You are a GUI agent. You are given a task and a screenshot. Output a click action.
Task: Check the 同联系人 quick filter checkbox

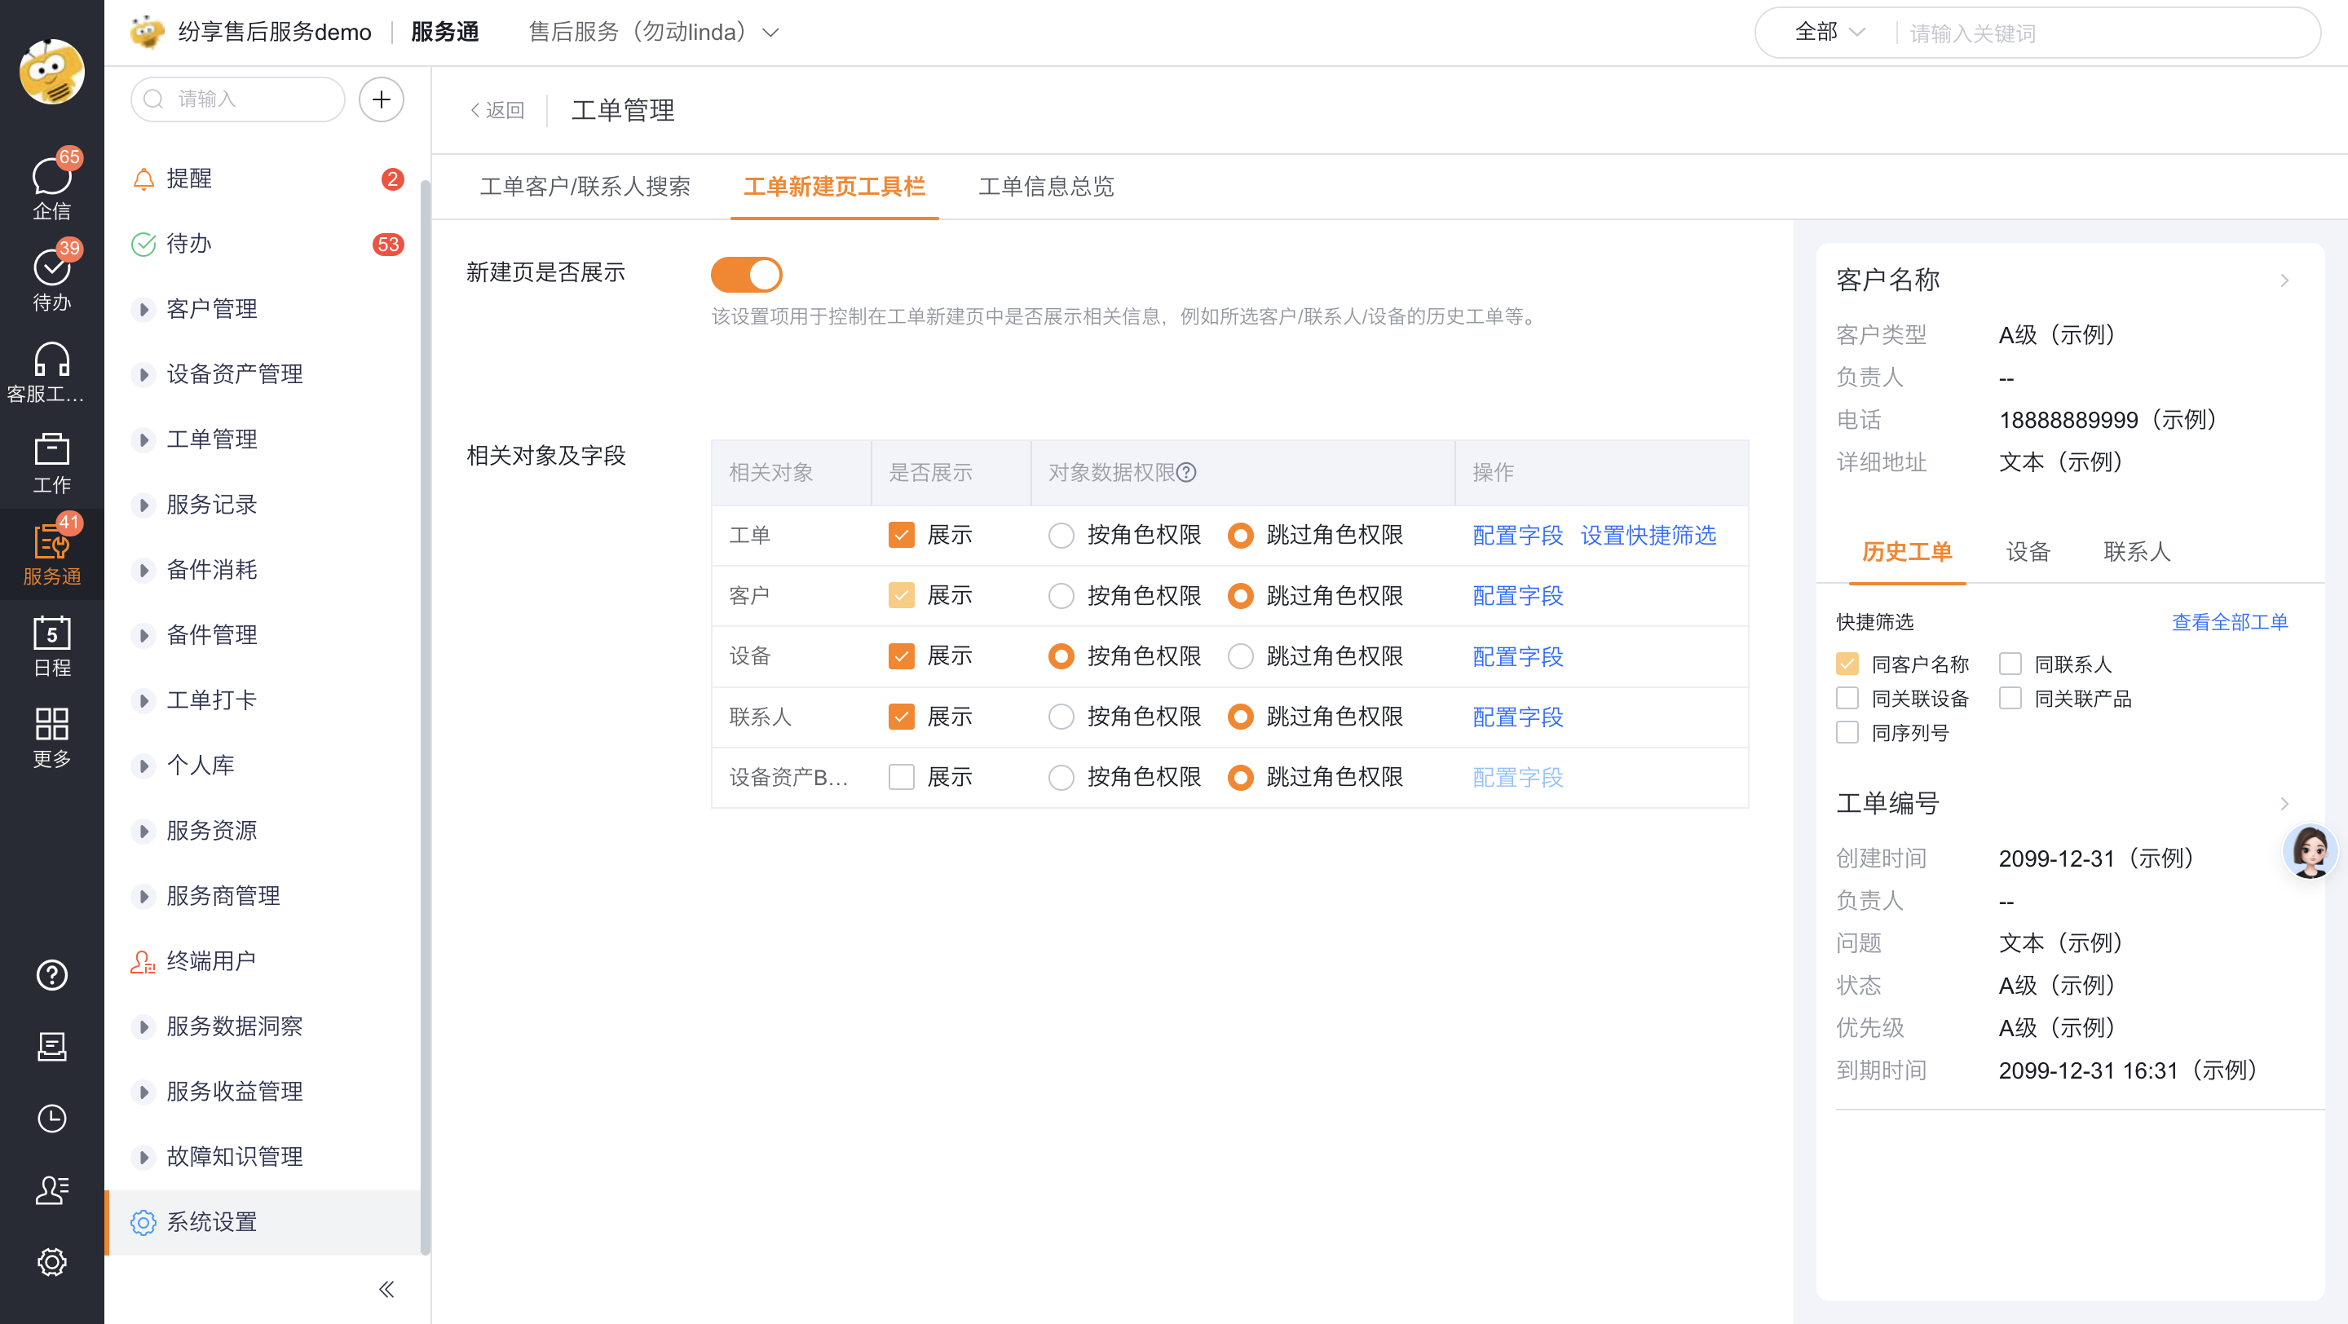(2010, 664)
